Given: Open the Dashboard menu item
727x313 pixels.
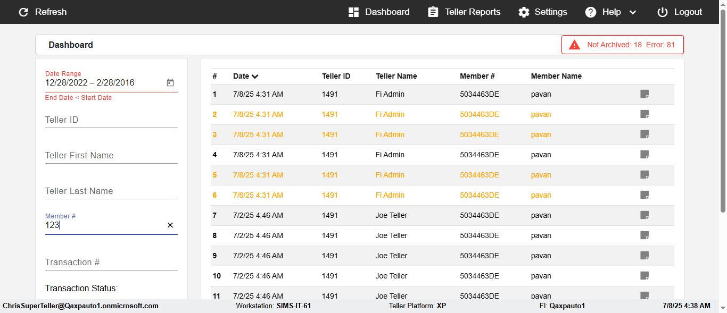Looking at the screenshot, I should click(379, 12).
